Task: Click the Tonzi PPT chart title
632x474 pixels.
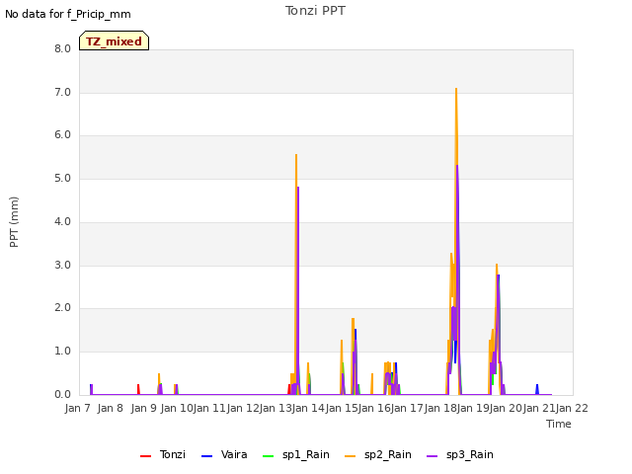Action: [x=315, y=11]
